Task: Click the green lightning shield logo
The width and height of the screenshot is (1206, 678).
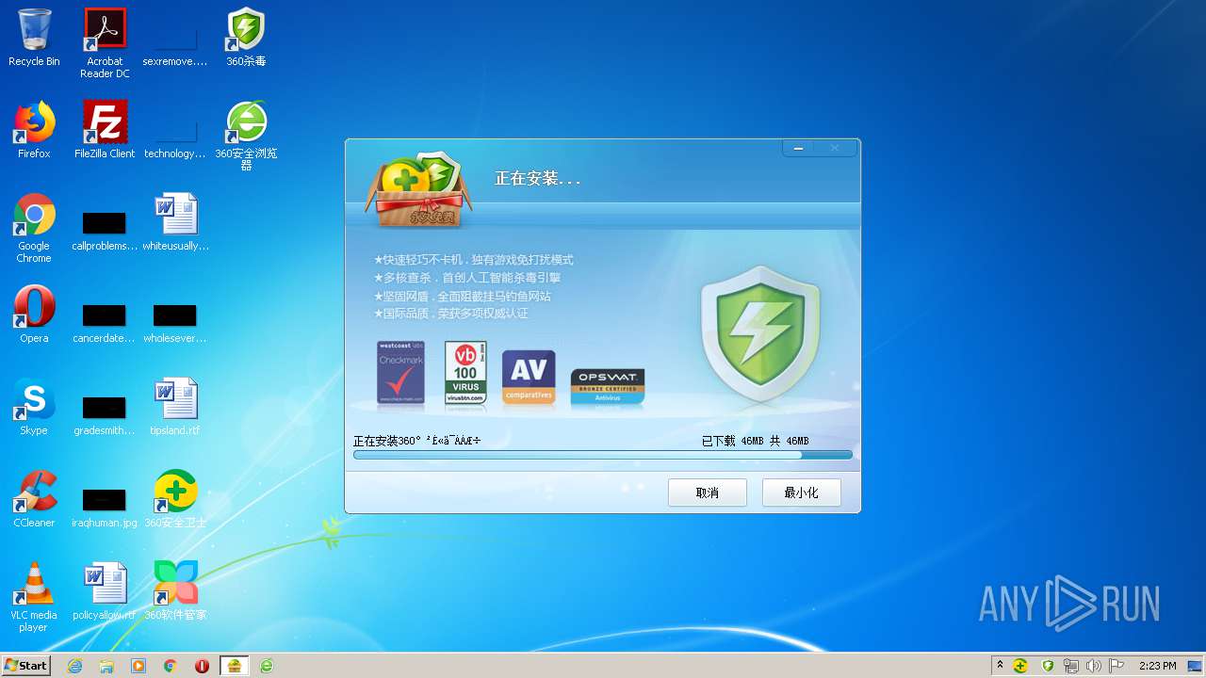Action: click(760, 334)
